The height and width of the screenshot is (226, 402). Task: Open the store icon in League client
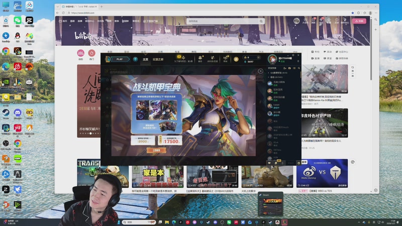pos(225,58)
